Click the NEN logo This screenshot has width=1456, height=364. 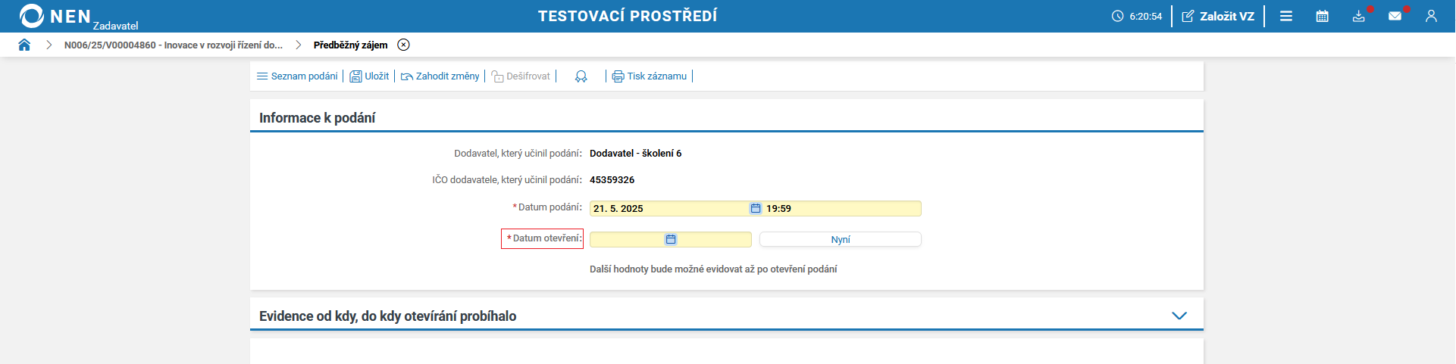coord(55,16)
